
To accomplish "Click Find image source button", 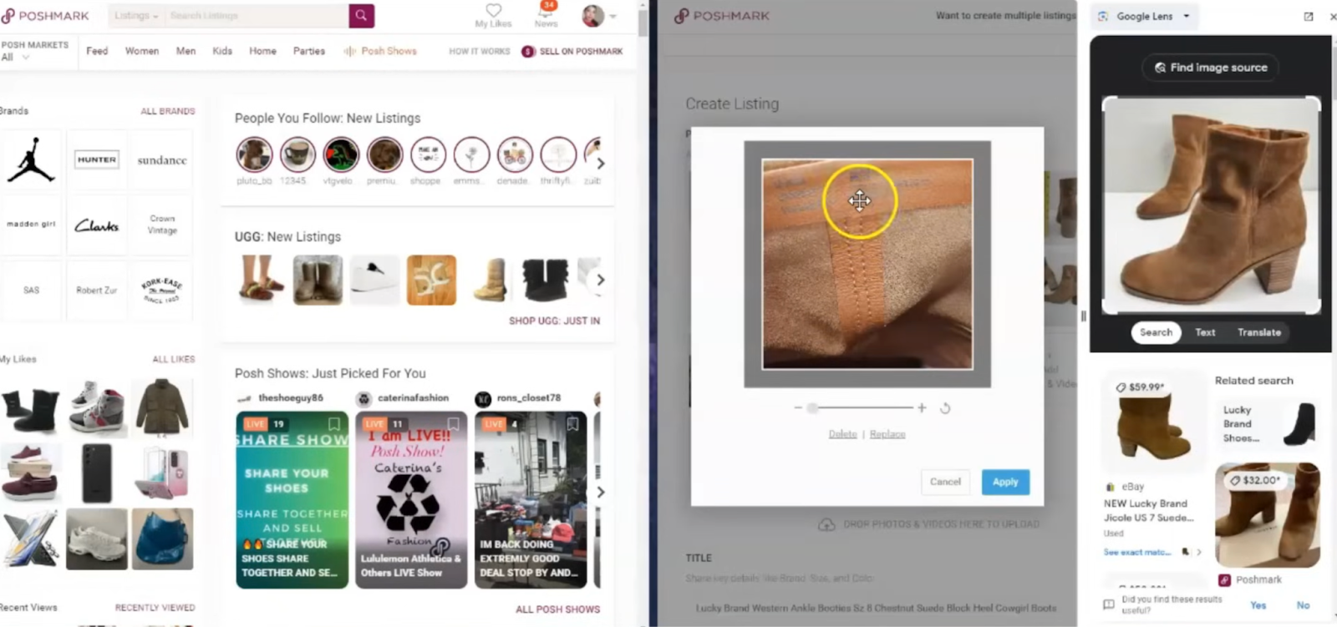I will click(1210, 68).
